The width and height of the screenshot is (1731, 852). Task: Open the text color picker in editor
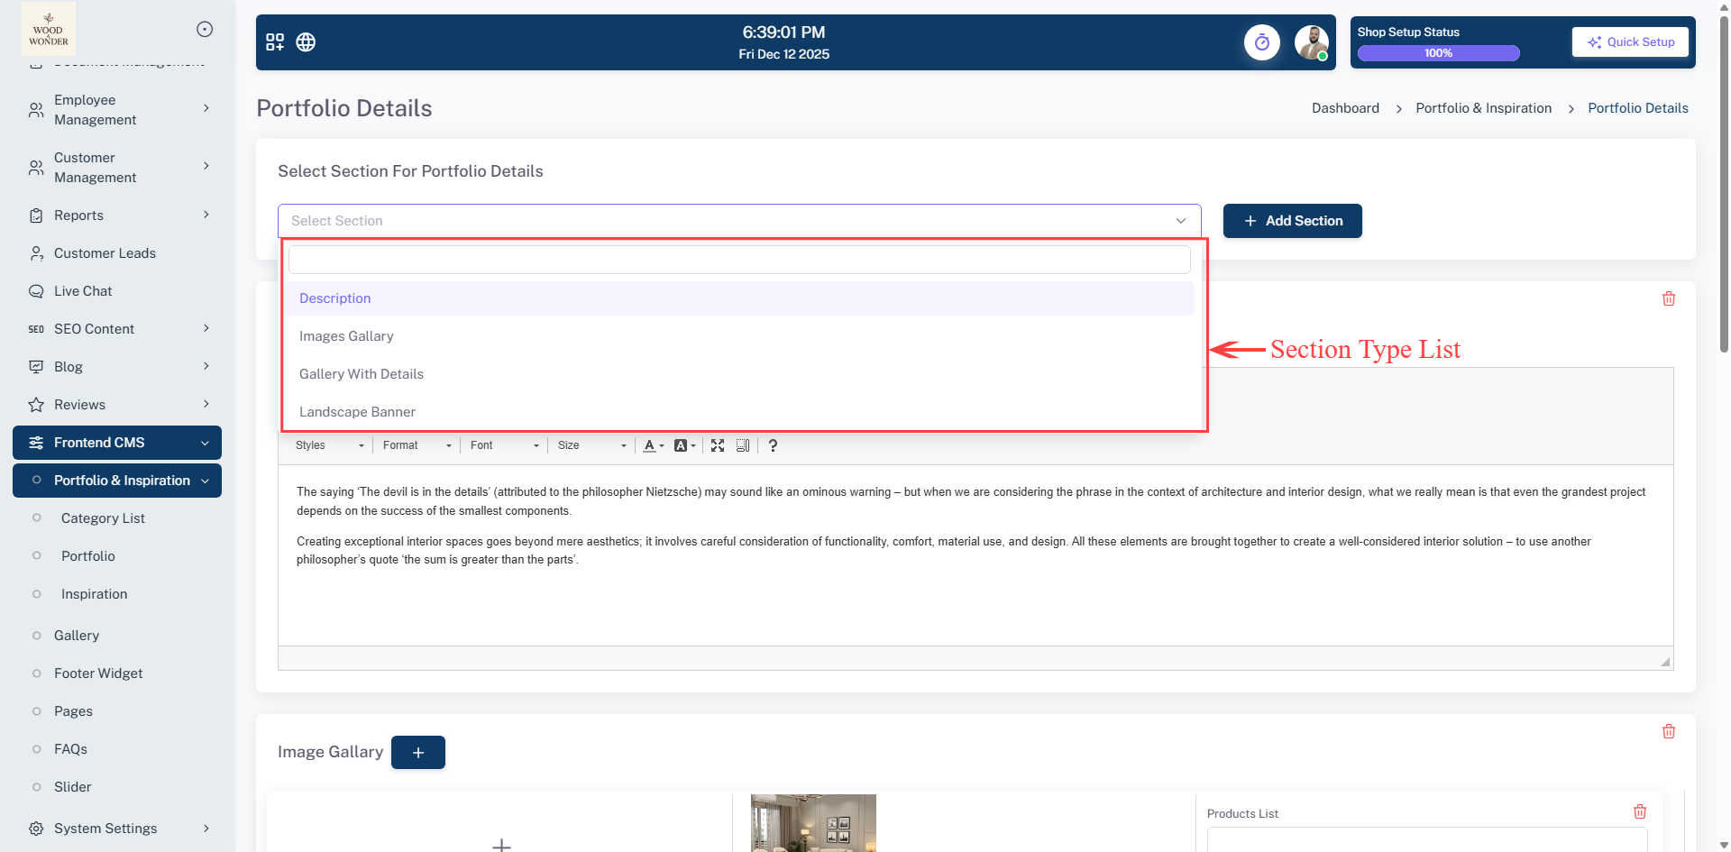654,445
